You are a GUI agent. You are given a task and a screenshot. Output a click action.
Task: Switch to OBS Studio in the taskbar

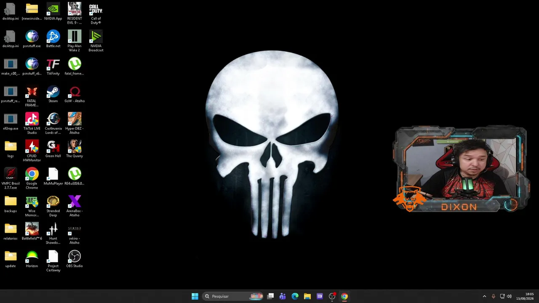332,296
